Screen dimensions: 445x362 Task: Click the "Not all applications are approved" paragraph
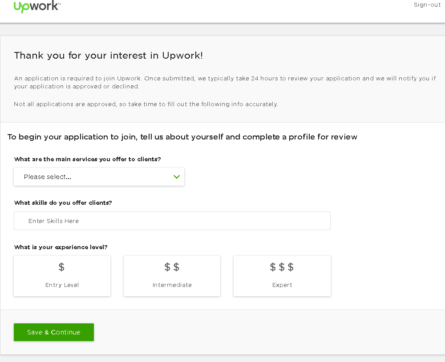pyautogui.click(x=146, y=104)
